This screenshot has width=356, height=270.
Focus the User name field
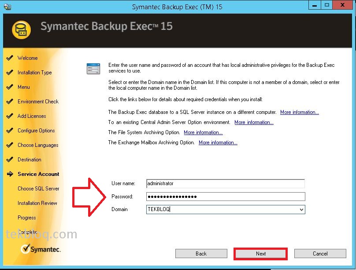226,183
